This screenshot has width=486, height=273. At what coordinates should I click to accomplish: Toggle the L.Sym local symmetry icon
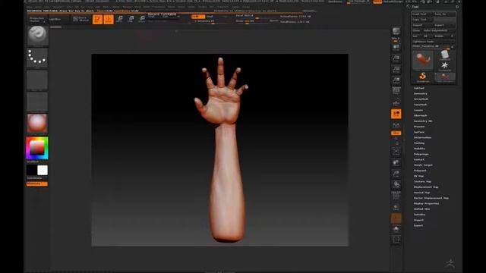coord(396,124)
